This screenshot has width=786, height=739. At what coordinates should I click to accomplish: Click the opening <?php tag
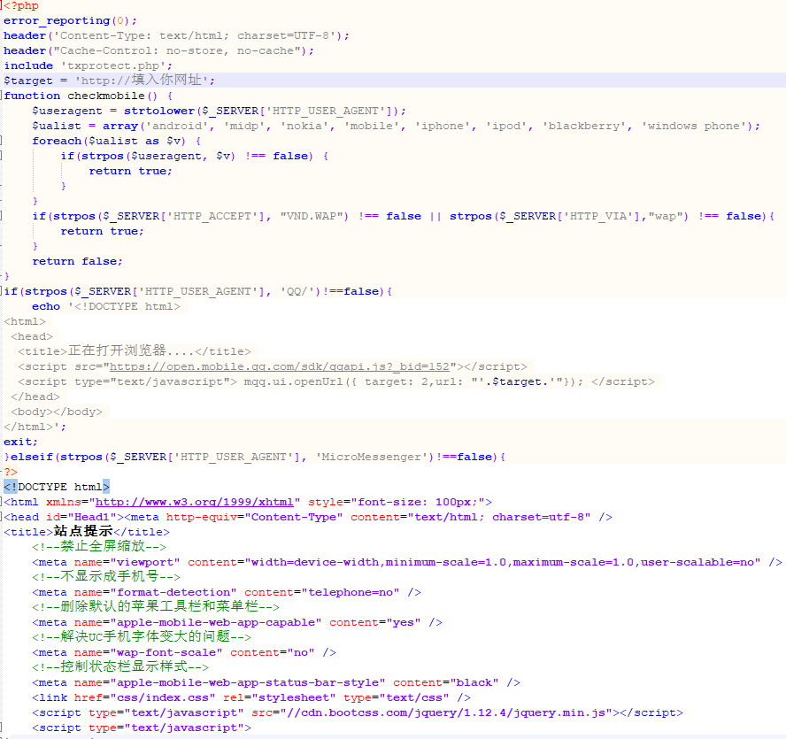[21, 6]
